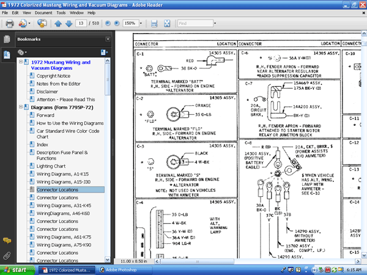
Task: Open Wiring Diagrams, A61-K75 bookmark
Action: (x=64, y=237)
